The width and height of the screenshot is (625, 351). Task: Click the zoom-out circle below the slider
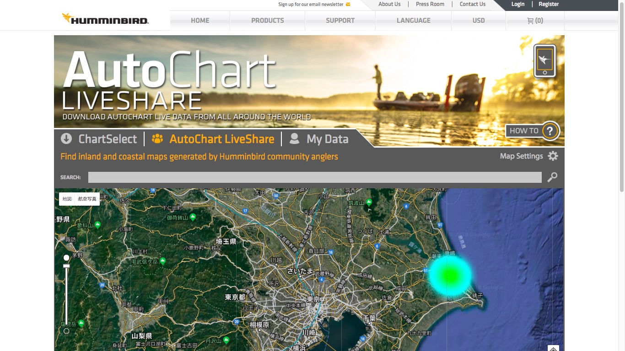pos(66,331)
